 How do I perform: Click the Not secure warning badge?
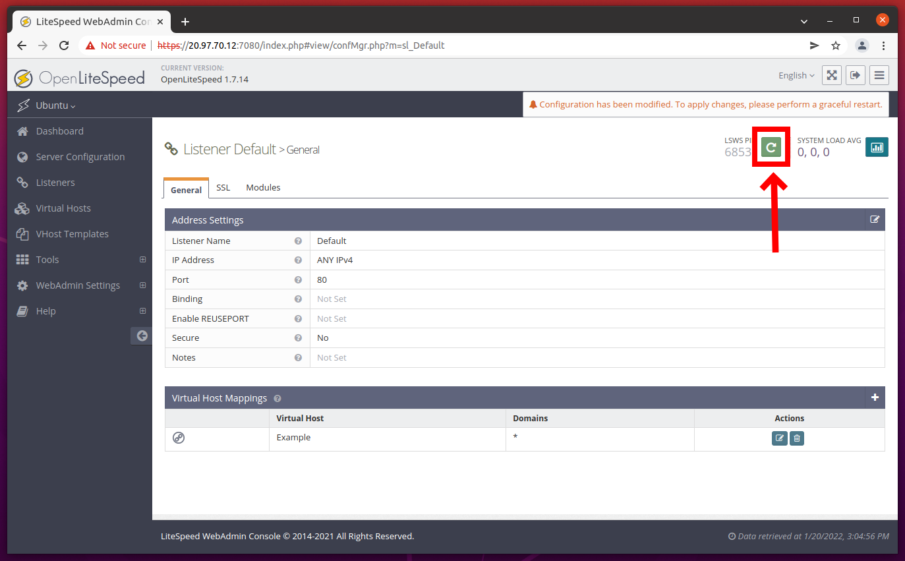tap(116, 45)
